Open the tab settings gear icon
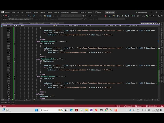The width and height of the screenshot is (164, 123). point(160,23)
